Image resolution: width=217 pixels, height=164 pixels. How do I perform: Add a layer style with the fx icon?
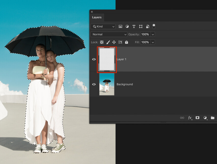190,118
